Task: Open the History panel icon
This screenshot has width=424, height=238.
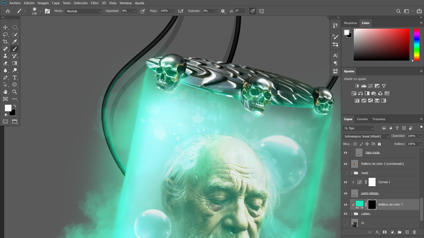Action: point(335,25)
